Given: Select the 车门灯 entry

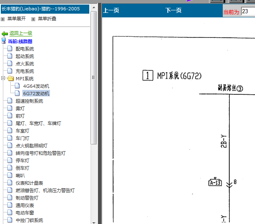Looking at the screenshot, I should click(22, 138).
